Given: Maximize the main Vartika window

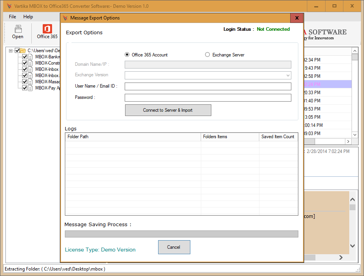Looking at the screenshot, I should (x=334, y=6).
